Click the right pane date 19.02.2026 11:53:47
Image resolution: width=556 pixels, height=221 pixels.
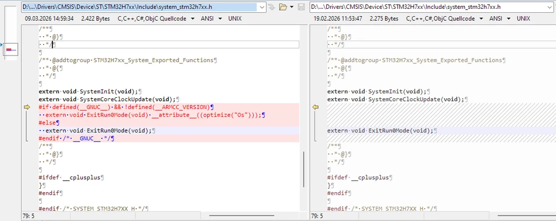338,19
